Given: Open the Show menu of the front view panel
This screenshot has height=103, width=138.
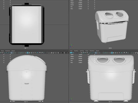Looking at the screenshot, I should click(3, 51).
